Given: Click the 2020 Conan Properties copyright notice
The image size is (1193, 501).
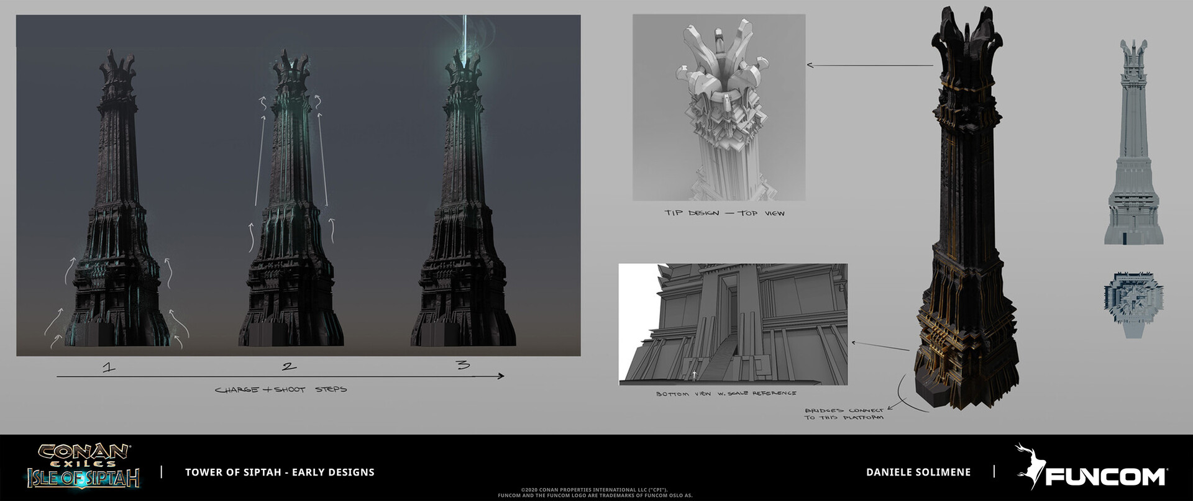Looking at the screenshot, I should (x=595, y=492).
